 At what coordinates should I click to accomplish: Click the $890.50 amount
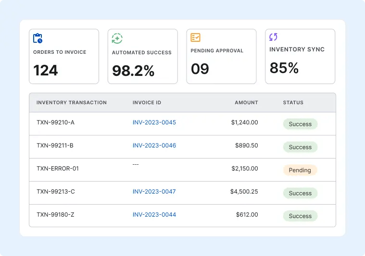coord(247,146)
